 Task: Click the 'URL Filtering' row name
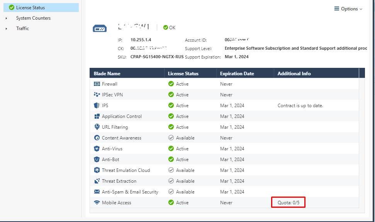[x=115, y=127]
